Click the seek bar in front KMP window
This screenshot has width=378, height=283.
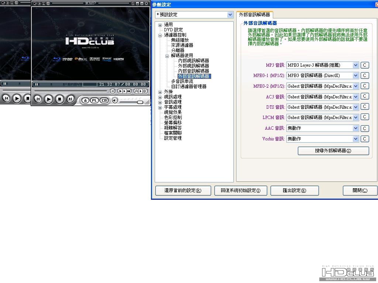click(x=71, y=91)
